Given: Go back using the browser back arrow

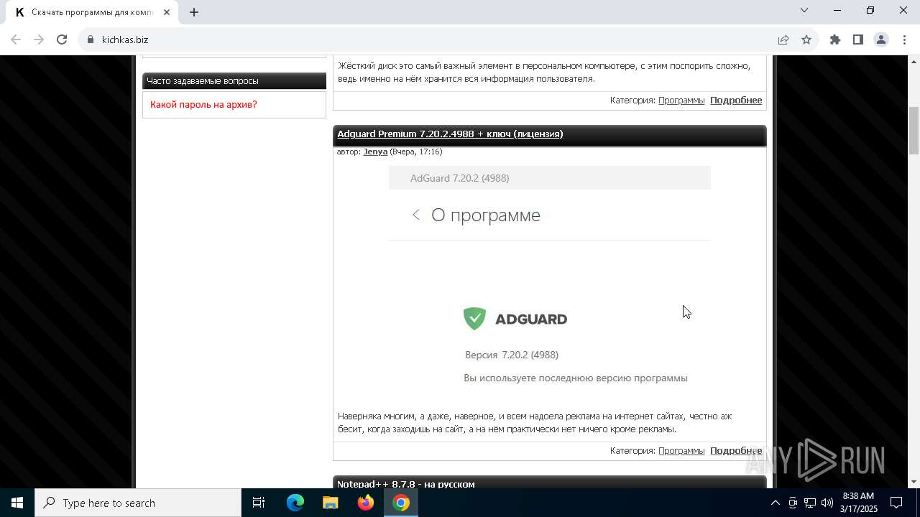Looking at the screenshot, I should tap(16, 39).
